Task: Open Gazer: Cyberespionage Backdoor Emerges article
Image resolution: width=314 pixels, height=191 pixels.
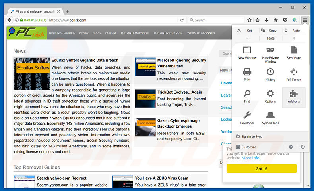Action: pos(178,124)
